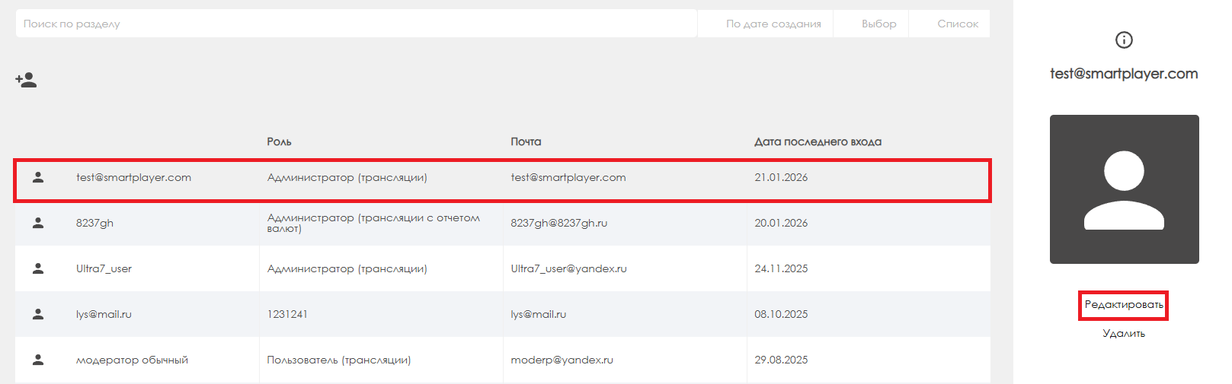Open the Список view mode dropdown
The image size is (1232, 384).
[957, 24]
